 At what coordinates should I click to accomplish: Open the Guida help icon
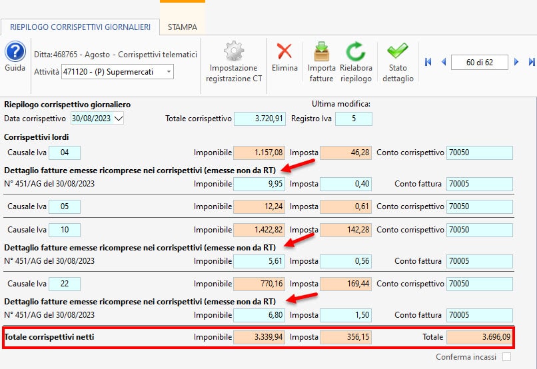(15, 52)
